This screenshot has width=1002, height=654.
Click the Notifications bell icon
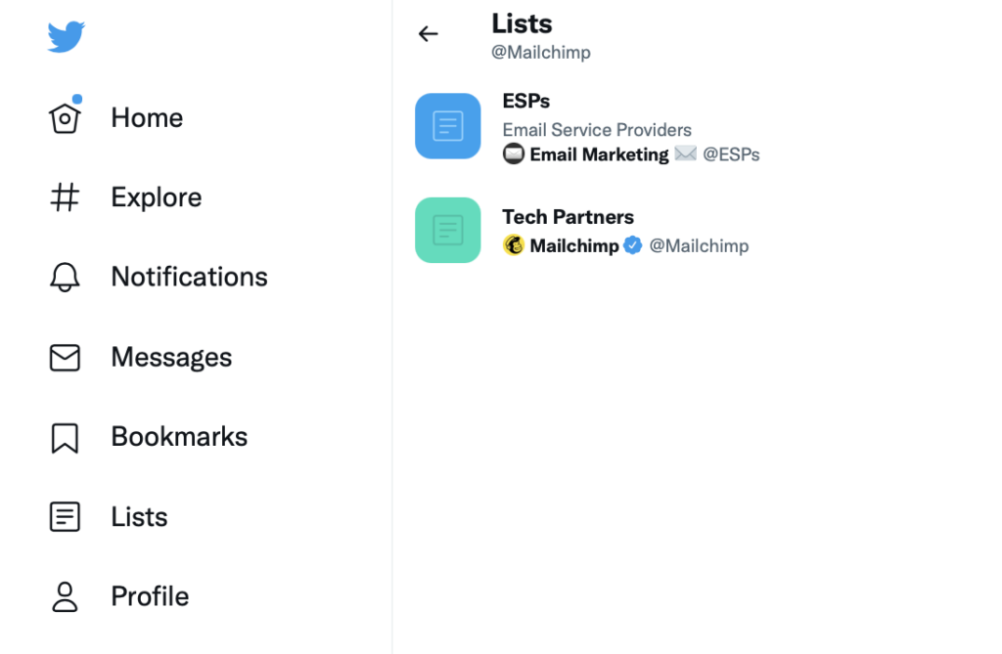[65, 277]
